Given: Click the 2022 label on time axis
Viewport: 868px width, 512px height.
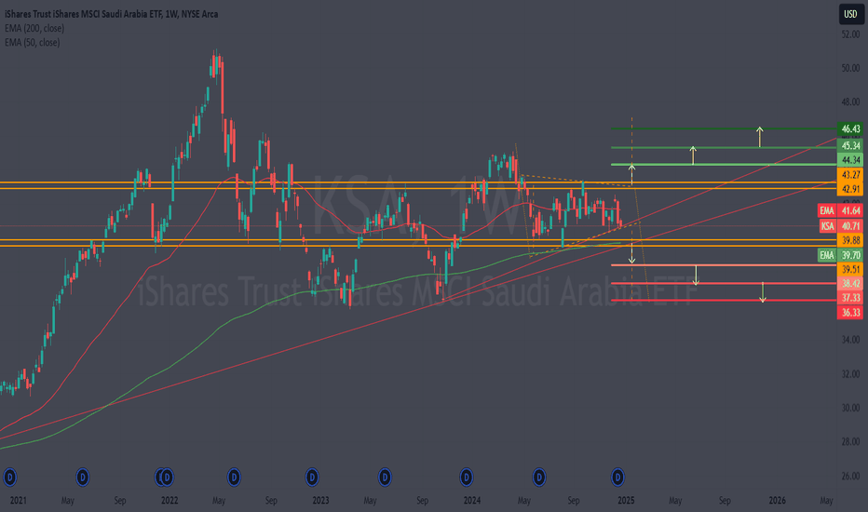Looking at the screenshot, I should [170, 501].
